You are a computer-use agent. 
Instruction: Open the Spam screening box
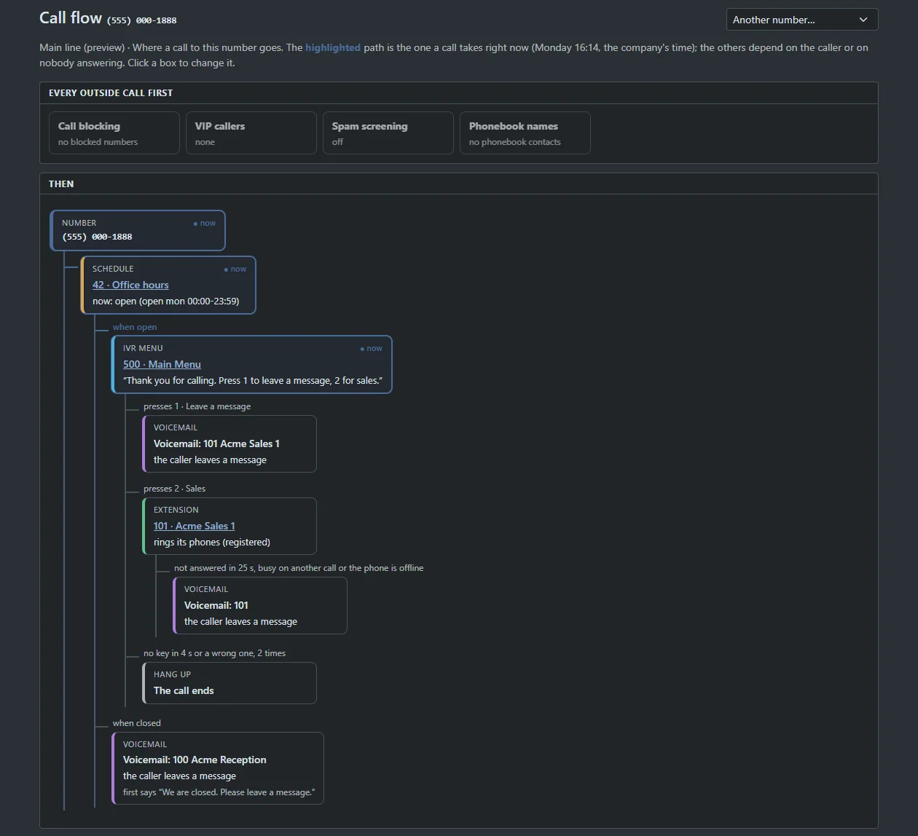point(388,133)
